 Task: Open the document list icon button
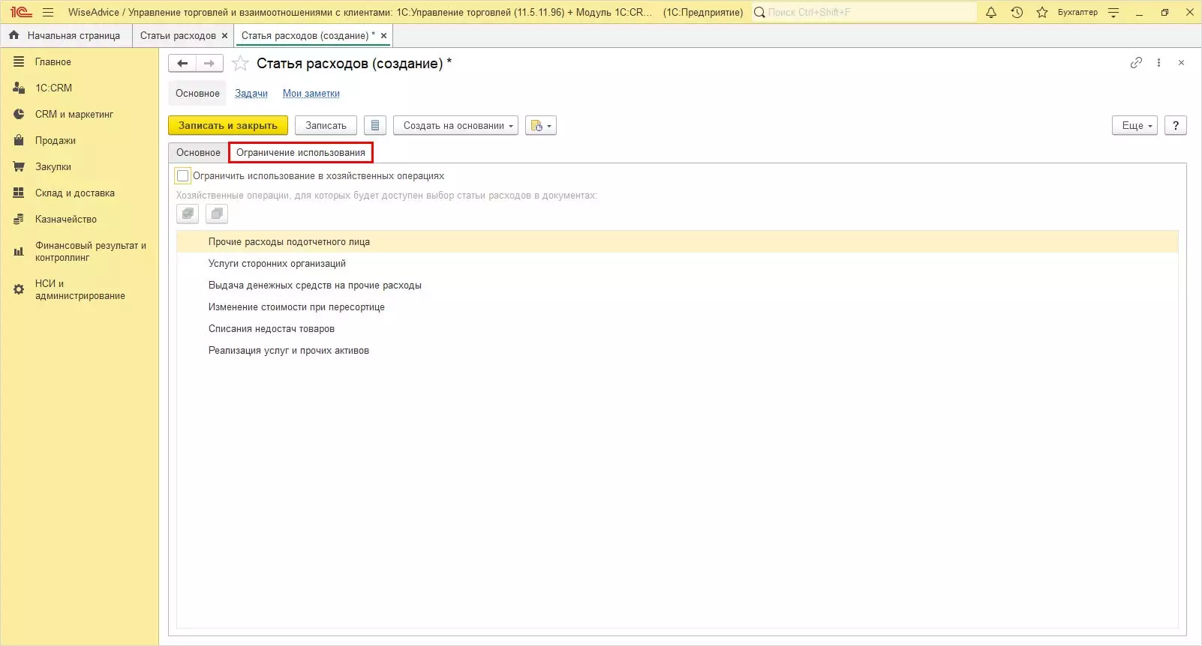(x=375, y=125)
